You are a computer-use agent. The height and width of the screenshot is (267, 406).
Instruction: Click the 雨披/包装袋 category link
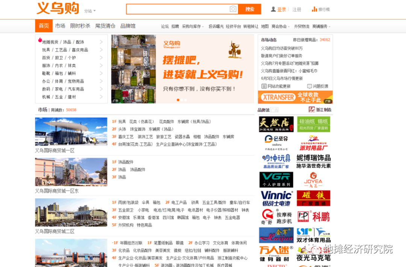[128, 203]
